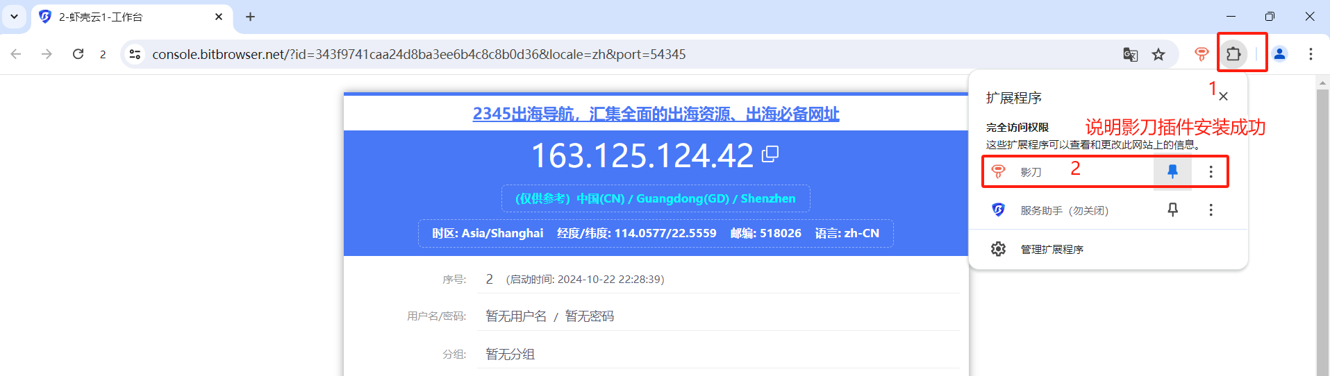The image size is (1330, 376).
Task: Click the 暂无密码 value
Action: (x=589, y=316)
